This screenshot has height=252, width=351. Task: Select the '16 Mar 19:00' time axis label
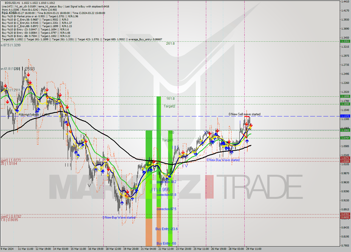96,249
